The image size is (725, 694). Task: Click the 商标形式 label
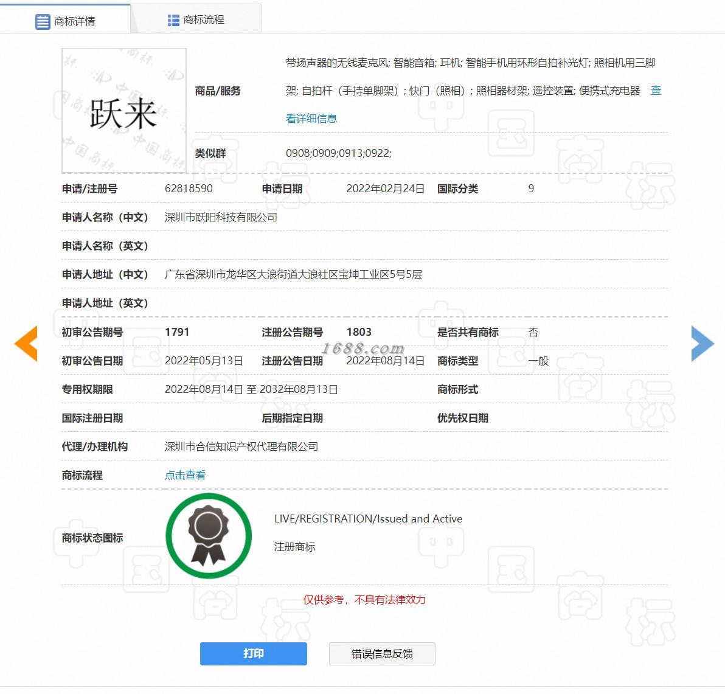click(x=458, y=389)
